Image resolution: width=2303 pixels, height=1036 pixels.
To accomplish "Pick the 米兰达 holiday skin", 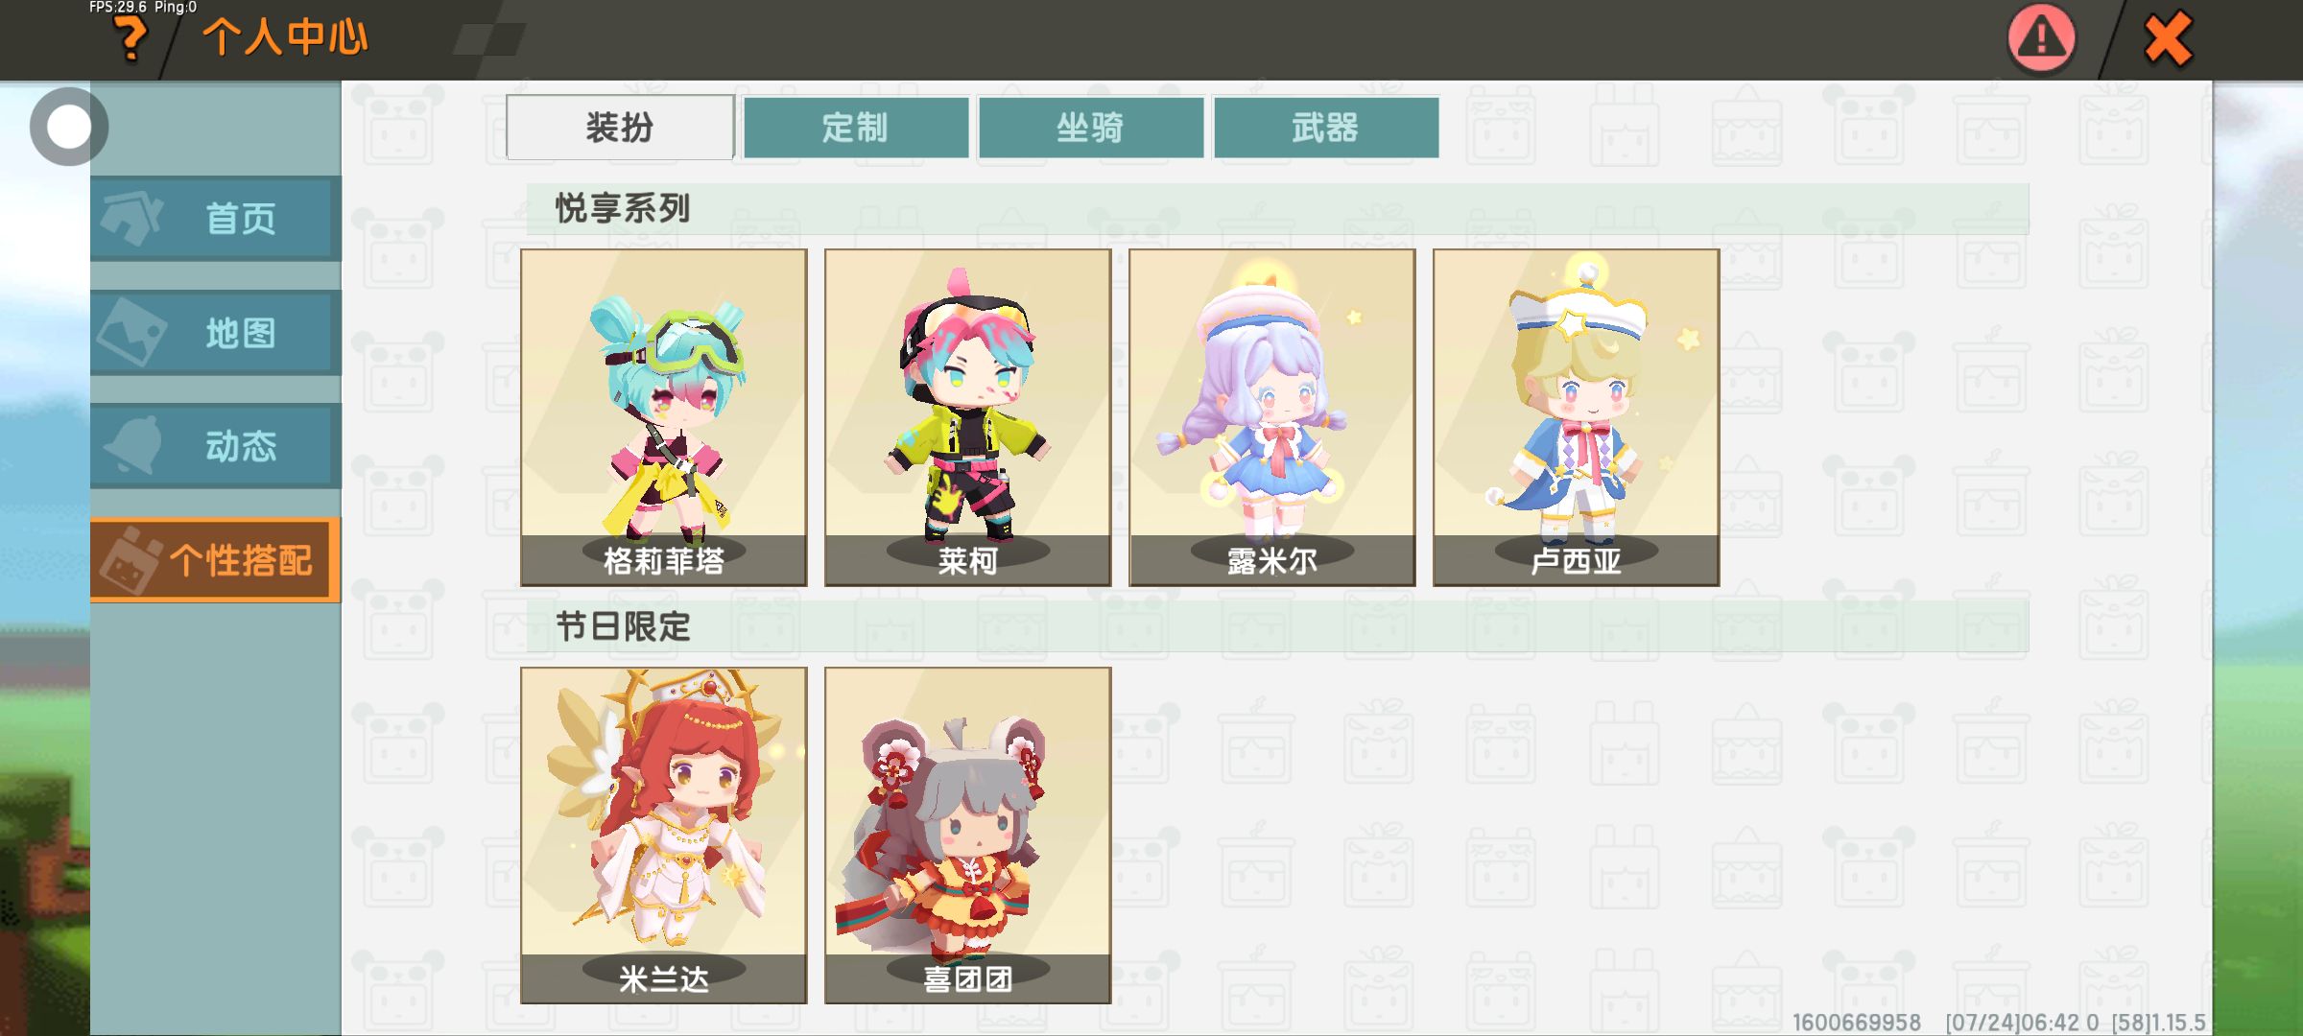I will [664, 836].
